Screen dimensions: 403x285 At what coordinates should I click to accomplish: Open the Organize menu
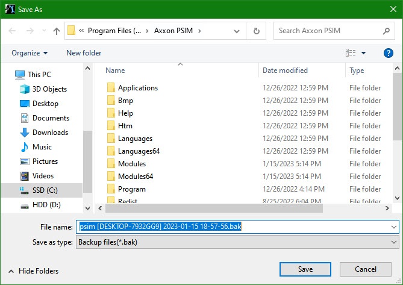tap(30, 53)
